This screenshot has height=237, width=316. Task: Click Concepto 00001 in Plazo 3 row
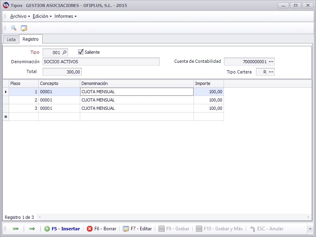coord(59,108)
